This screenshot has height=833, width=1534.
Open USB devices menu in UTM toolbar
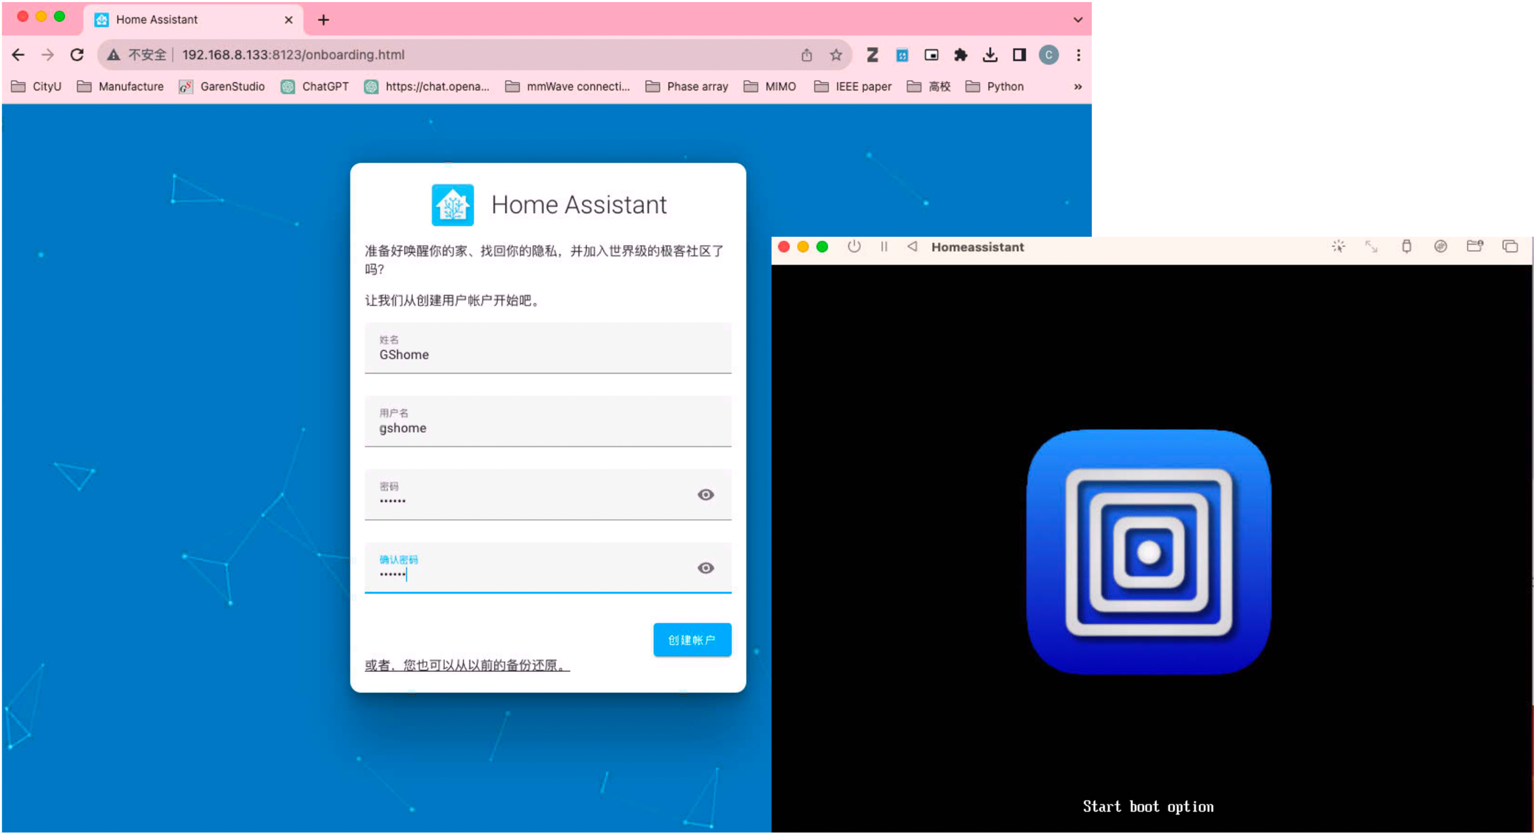click(x=1407, y=246)
